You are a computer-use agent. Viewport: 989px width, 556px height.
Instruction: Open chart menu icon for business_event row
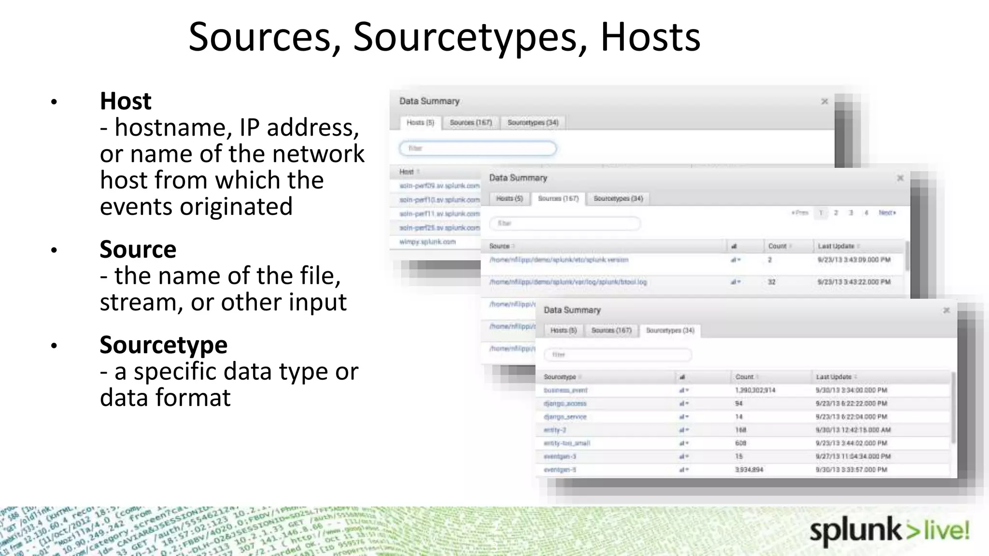[x=684, y=390]
